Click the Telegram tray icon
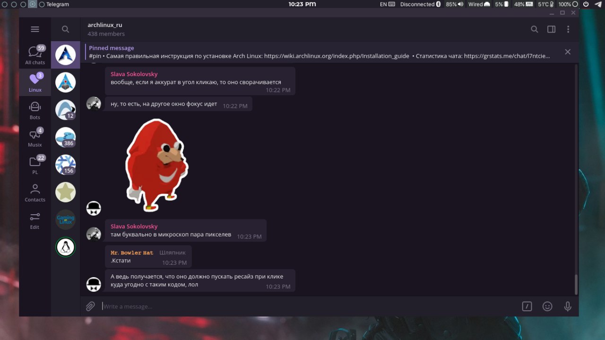 tap(598, 4)
